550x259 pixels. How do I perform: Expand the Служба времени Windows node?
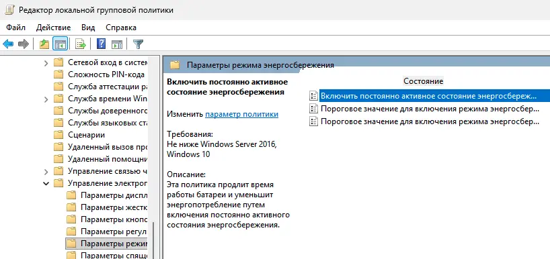pyautogui.click(x=46, y=99)
